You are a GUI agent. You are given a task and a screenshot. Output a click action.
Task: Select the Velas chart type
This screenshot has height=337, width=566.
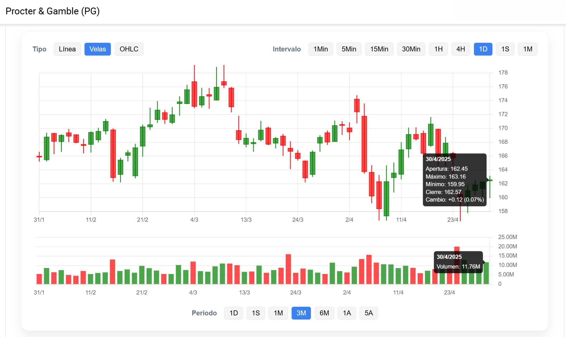pyautogui.click(x=98, y=49)
